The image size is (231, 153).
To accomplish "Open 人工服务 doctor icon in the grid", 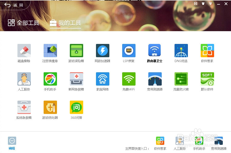I will coord(24,79).
